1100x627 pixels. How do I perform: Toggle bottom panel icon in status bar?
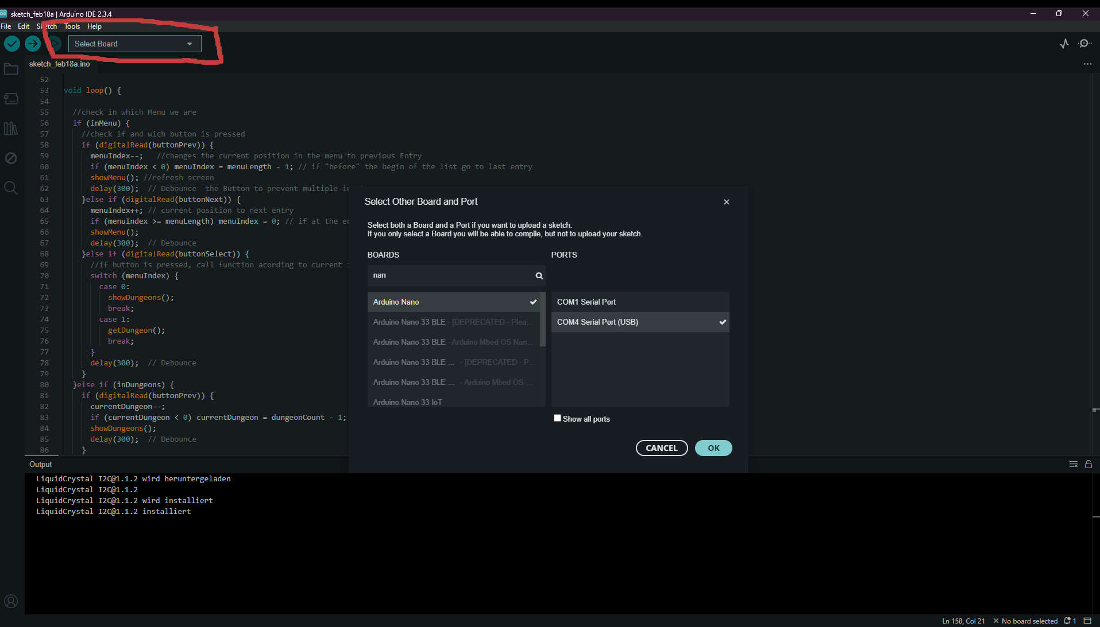point(1087,621)
